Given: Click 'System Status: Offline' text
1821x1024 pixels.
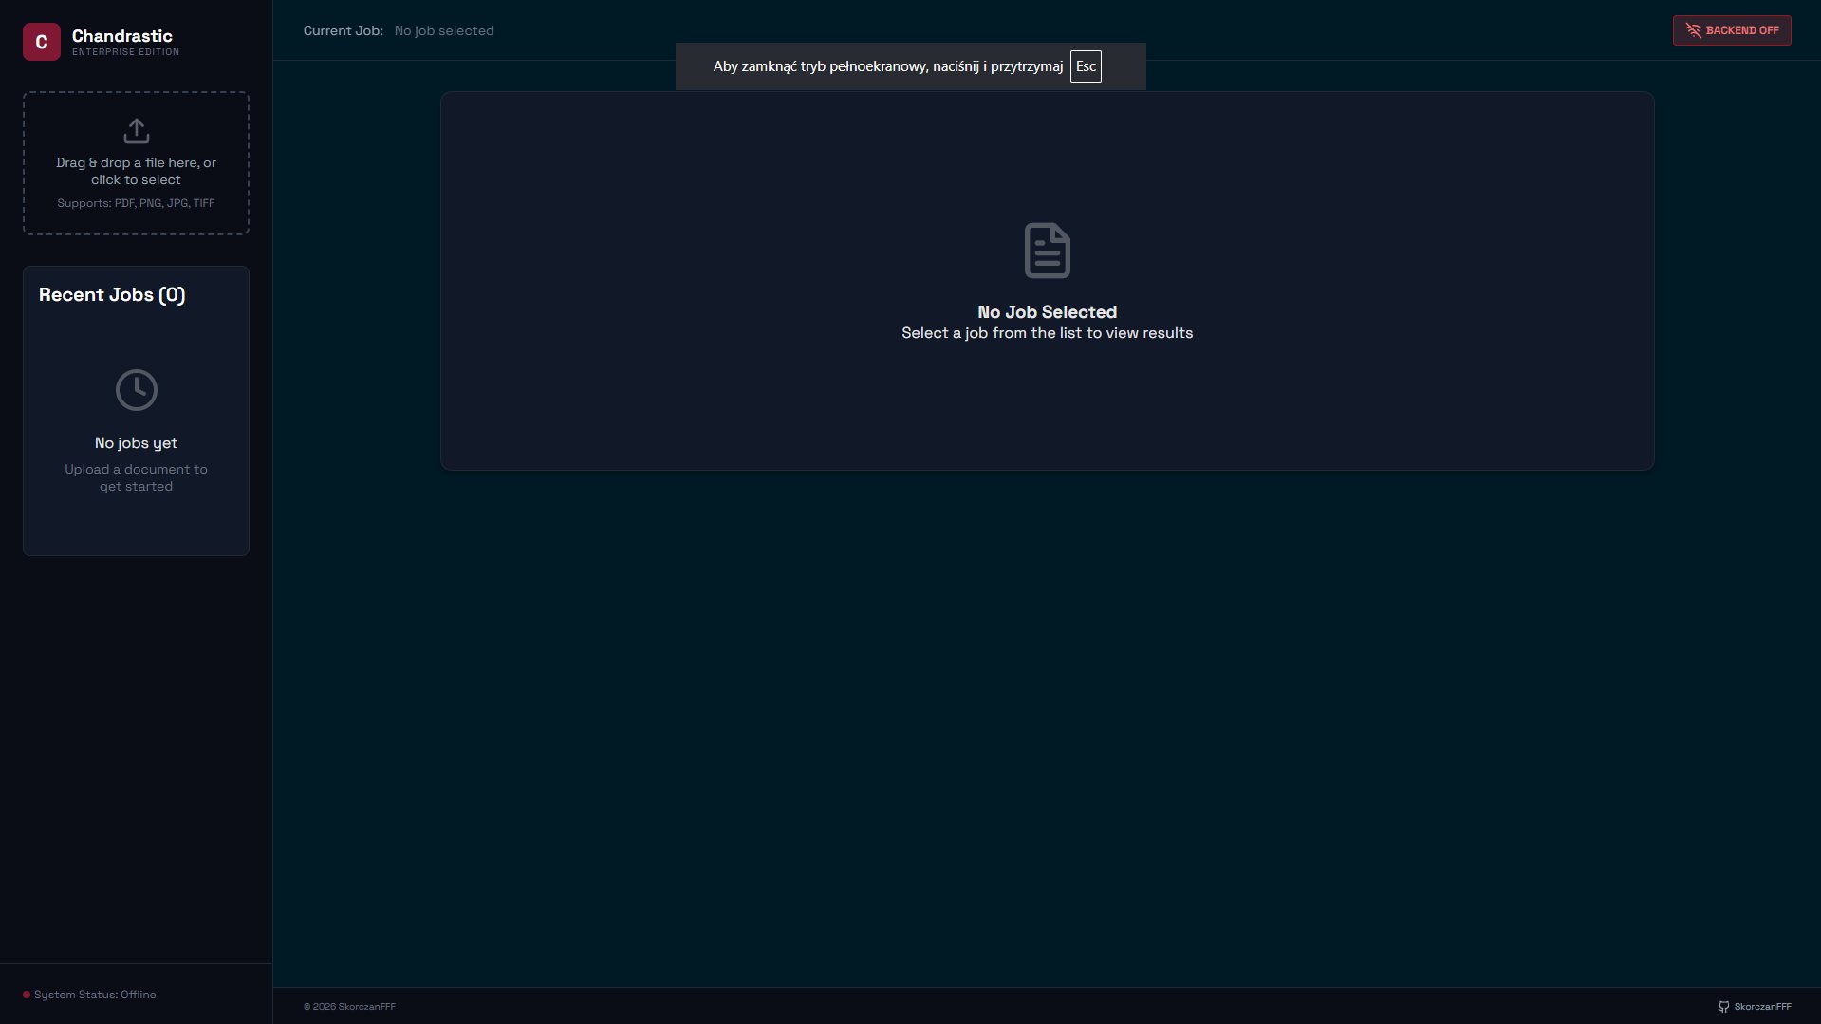Looking at the screenshot, I should (x=95, y=995).
